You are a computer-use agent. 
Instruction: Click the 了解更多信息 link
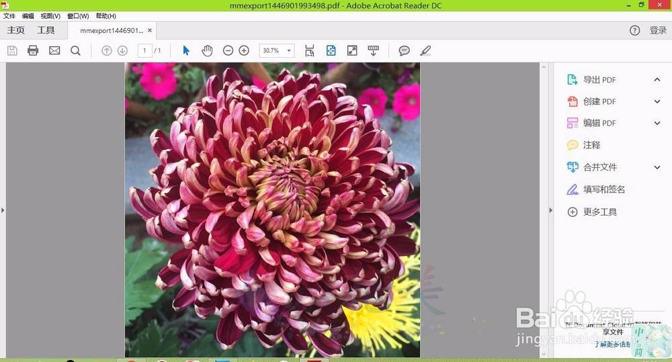[612, 344]
